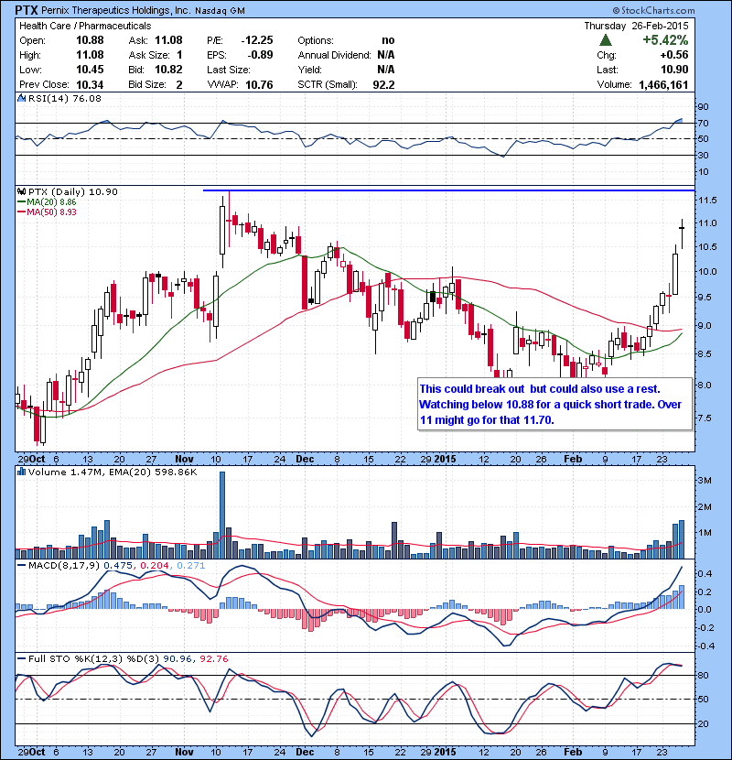Click the Volume 1,466,161 value
Image resolution: width=732 pixels, height=760 pixels.
pos(663,85)
